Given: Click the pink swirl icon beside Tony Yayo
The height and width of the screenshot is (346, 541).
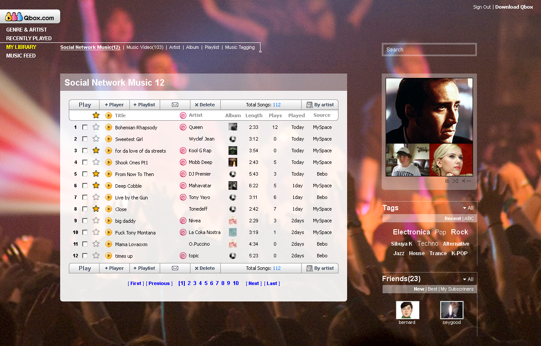Looking at the screenshot, I should point(183,197).
